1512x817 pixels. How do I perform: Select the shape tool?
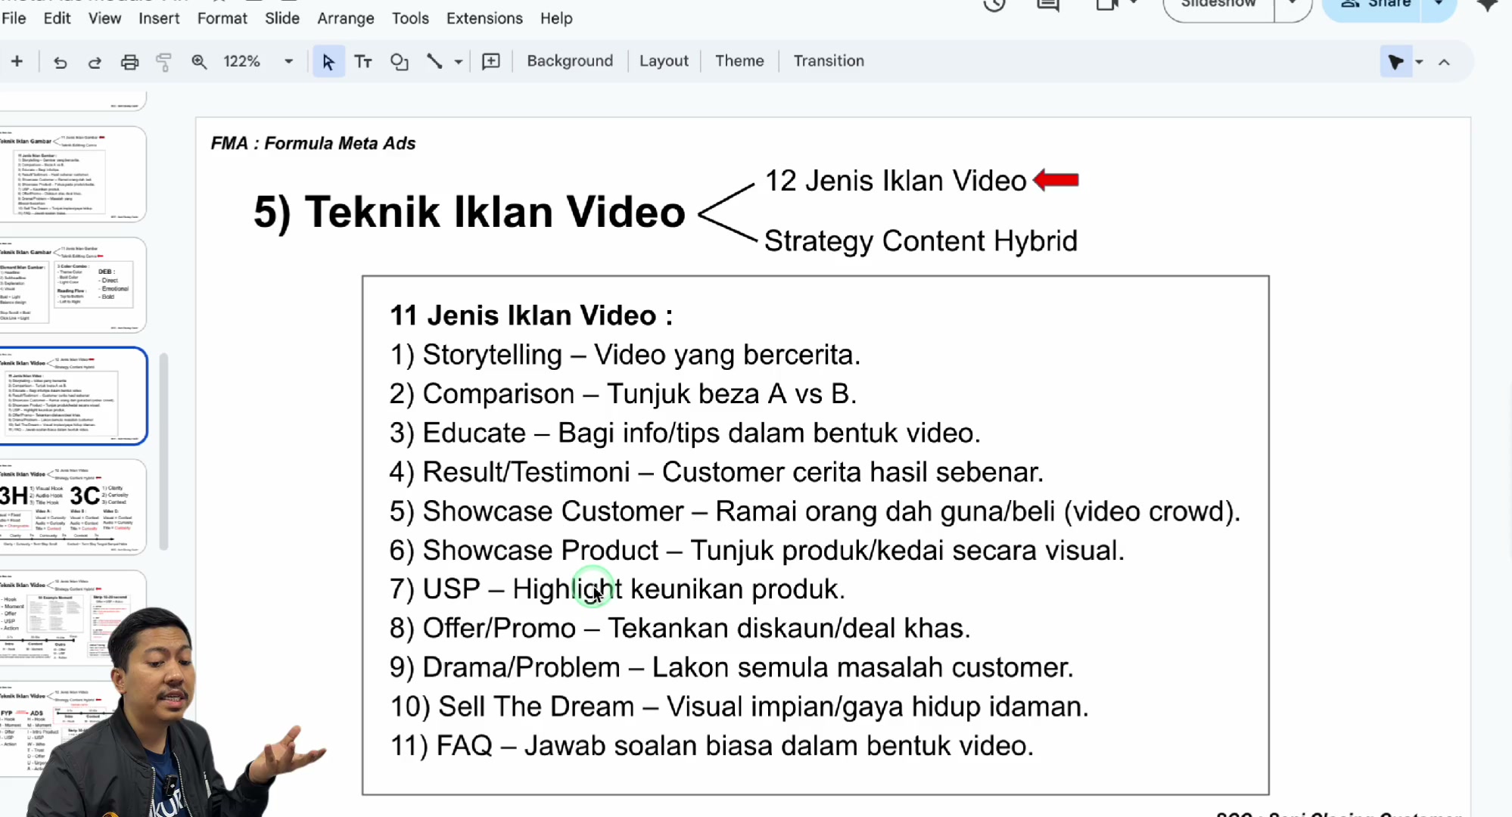click(x=399, y=62)
